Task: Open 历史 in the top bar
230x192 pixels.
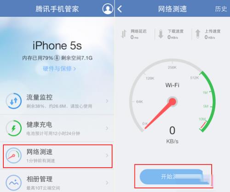Action: [221, 9]
